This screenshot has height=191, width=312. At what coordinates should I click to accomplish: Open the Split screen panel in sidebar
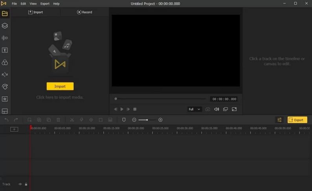(x=5, y=111)
